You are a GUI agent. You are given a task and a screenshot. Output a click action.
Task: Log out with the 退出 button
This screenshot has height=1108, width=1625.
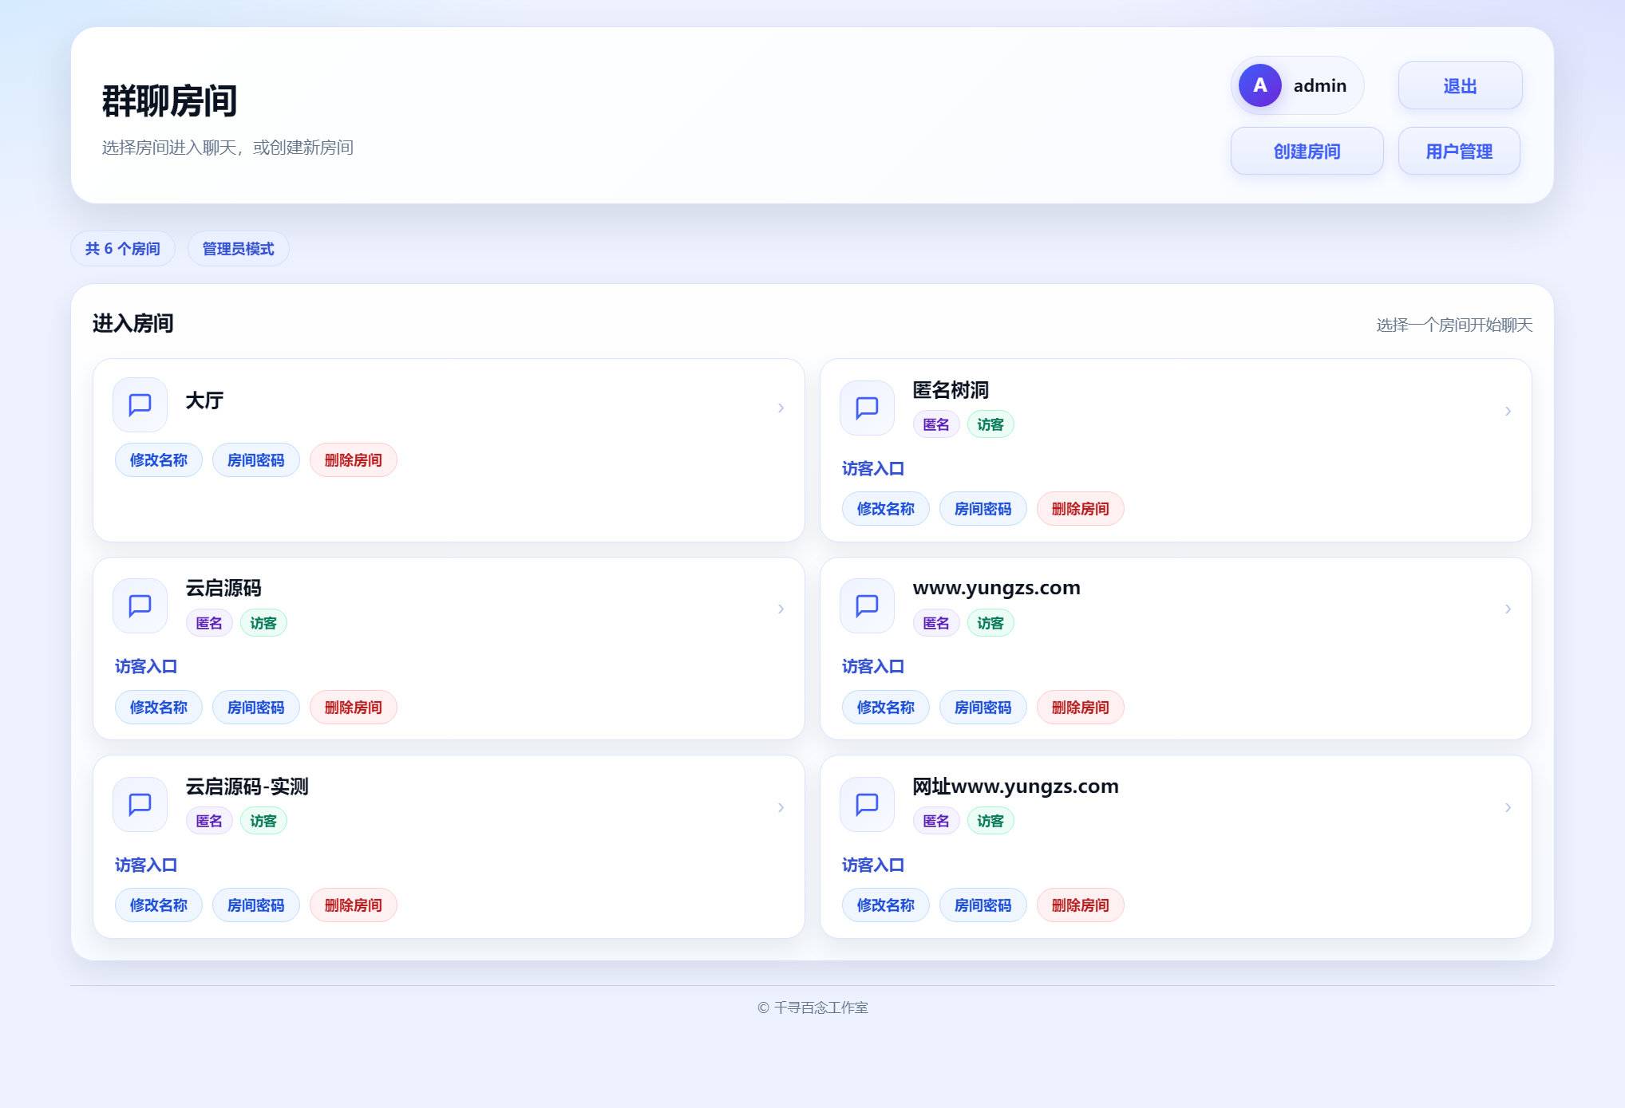click(x=1460, y=85)
